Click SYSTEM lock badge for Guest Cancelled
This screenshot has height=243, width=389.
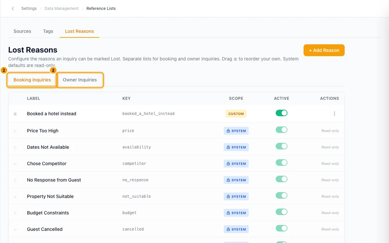tap(236, 229)
